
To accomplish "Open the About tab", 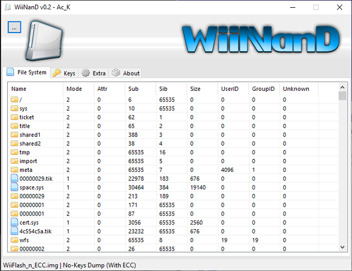I will click(125, 73).
